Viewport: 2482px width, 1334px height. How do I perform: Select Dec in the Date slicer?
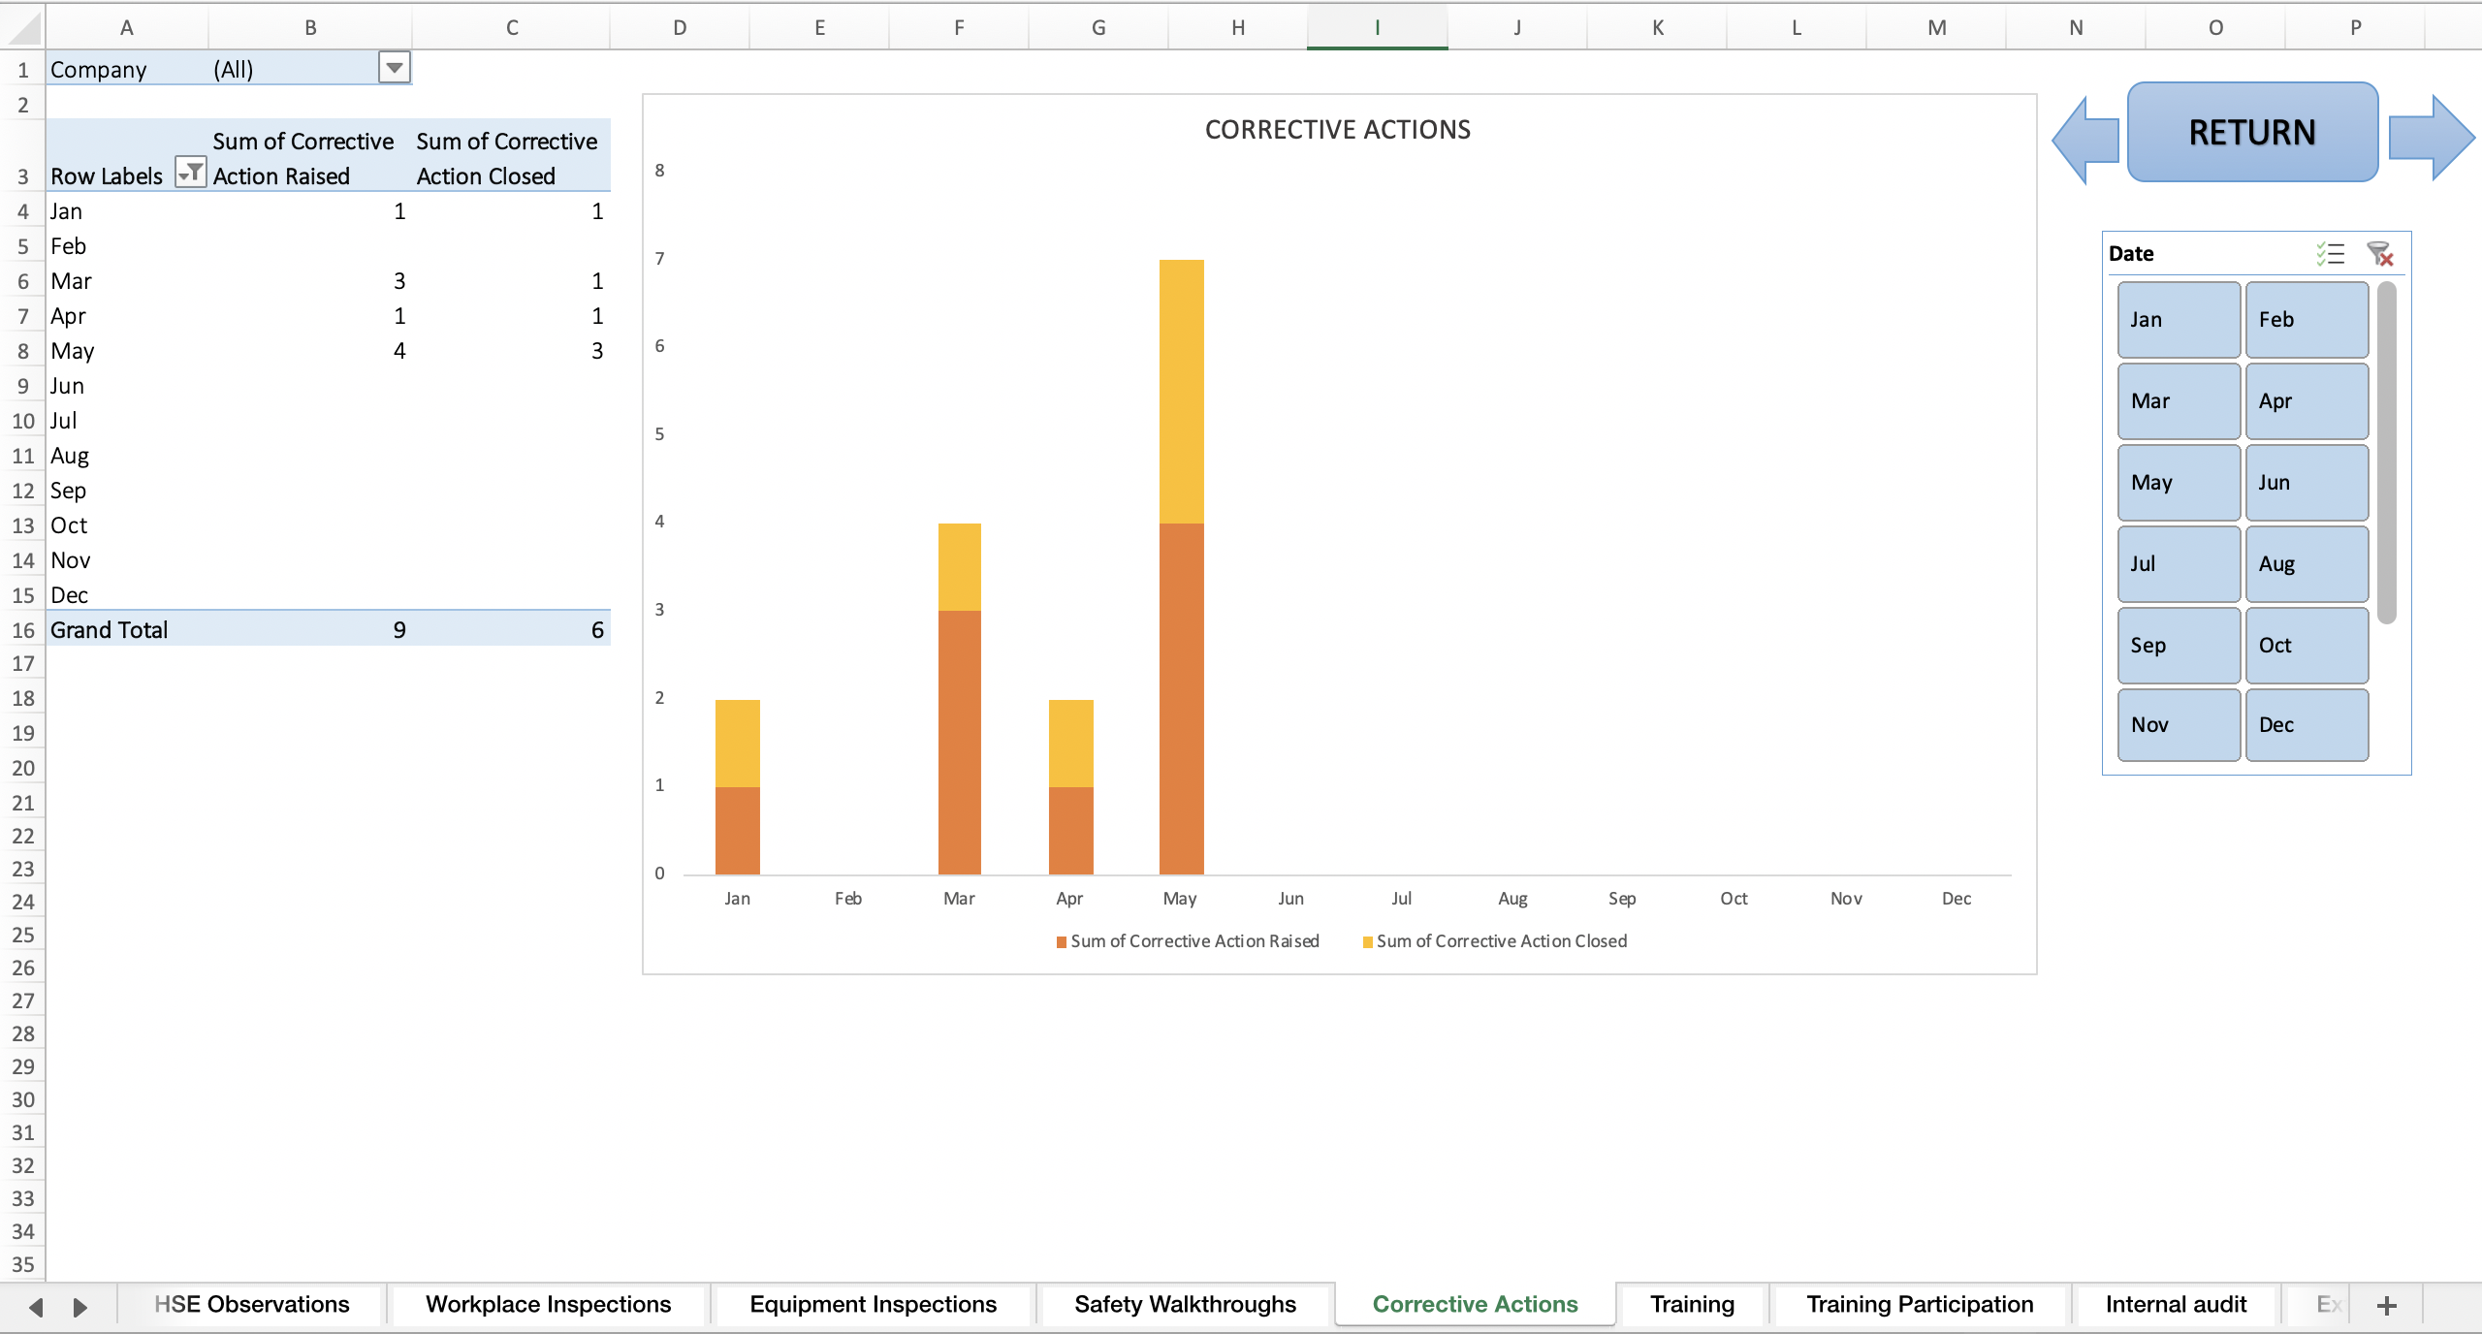click(x=2307, y=724)
